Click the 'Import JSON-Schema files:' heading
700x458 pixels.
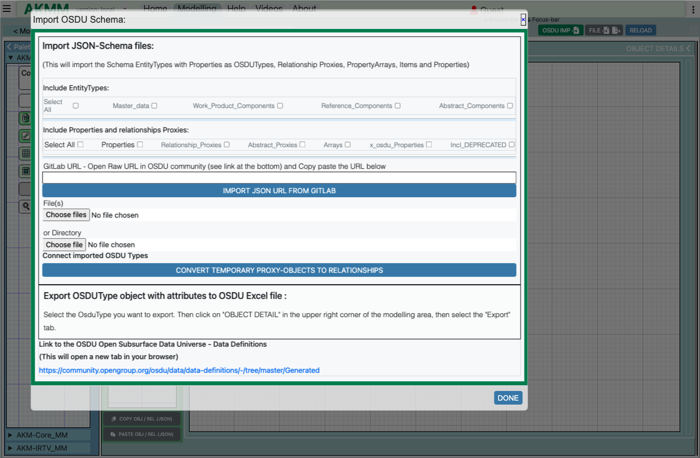point(98,45)
